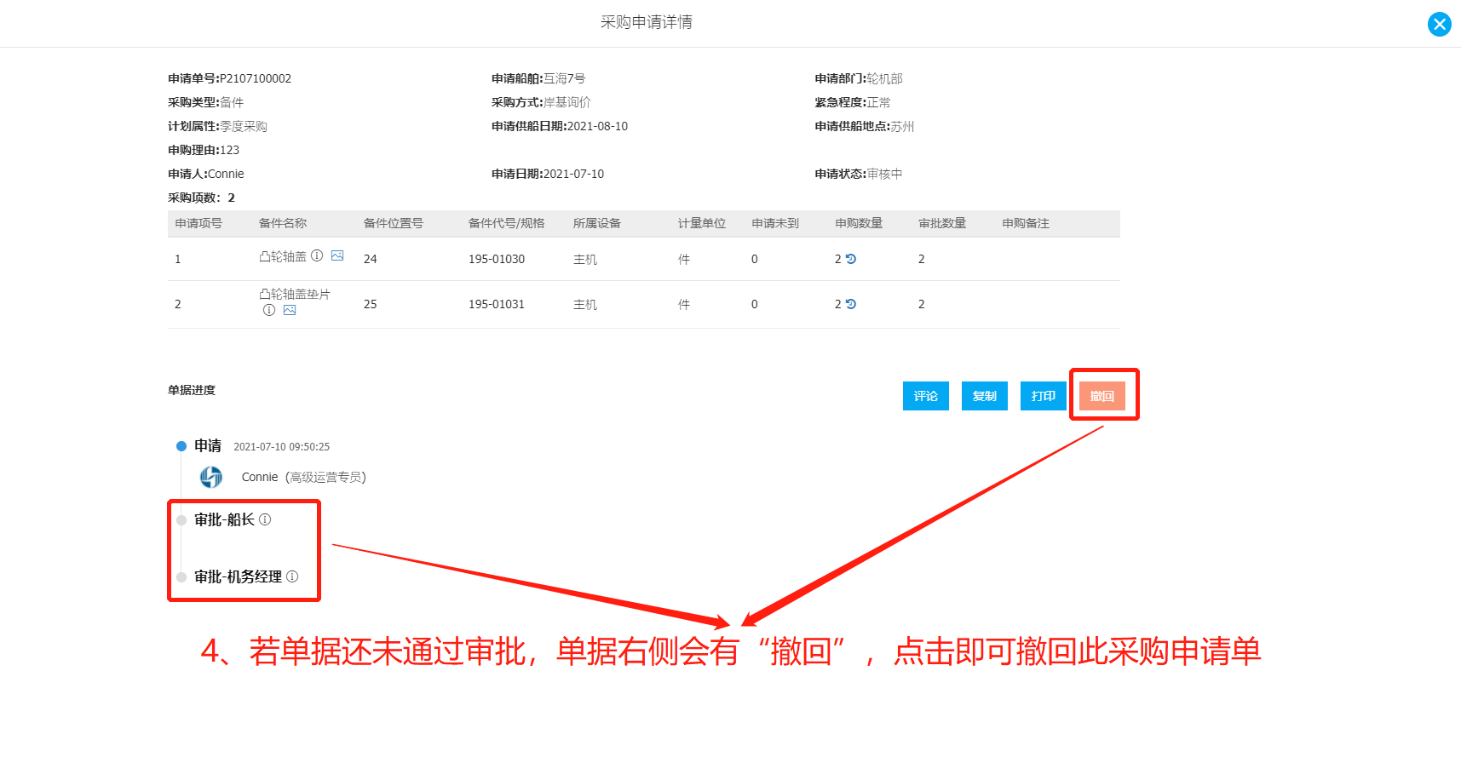Viewport: 1461px width, 757px height.
Task: Click the 申请部门 value 轮机部
Action: tap(885, 78)
